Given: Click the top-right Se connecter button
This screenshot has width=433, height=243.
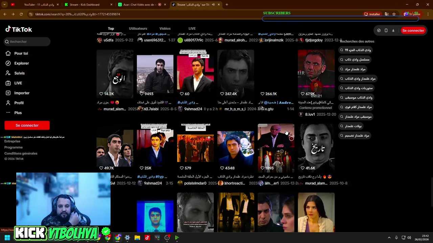Looking at the screenshot, I should tap(413, 30).
